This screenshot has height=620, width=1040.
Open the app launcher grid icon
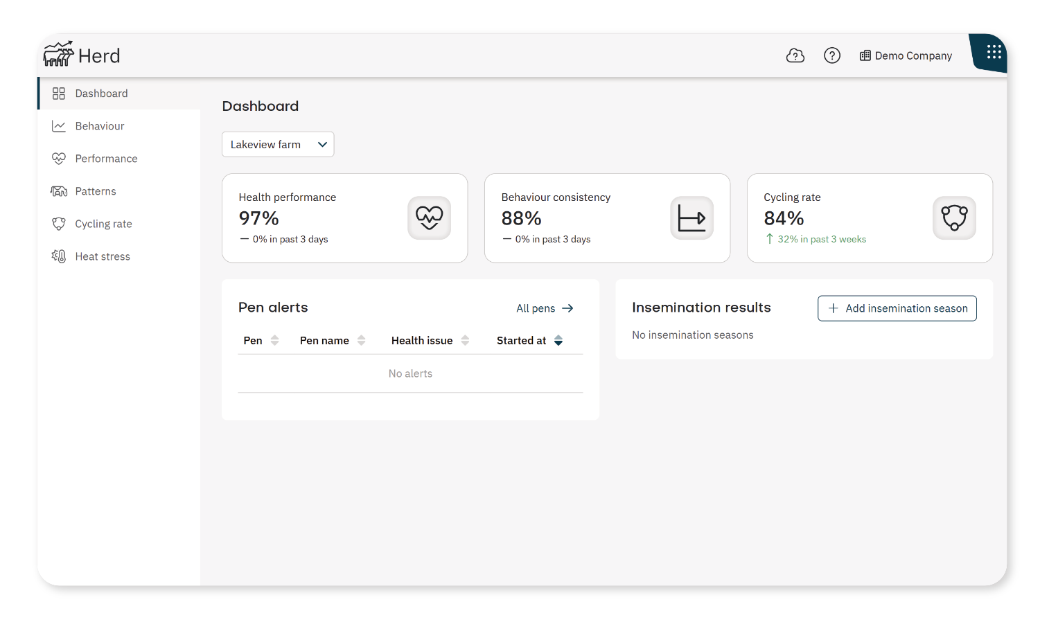coord(994,52)
